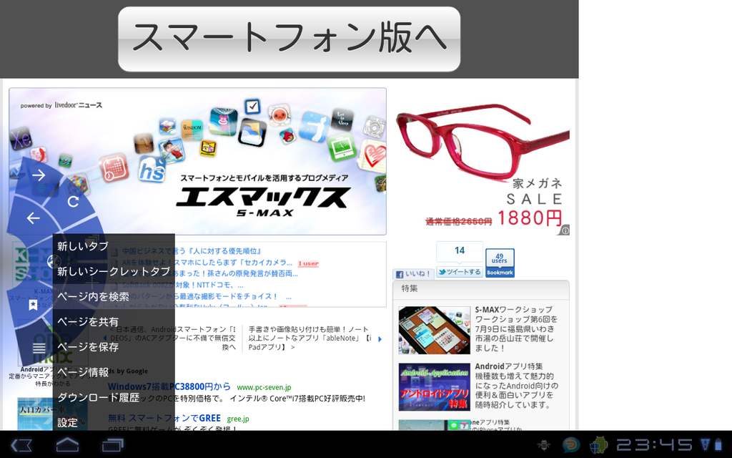Open the speech-bubble notification icon

pos(570,445)
